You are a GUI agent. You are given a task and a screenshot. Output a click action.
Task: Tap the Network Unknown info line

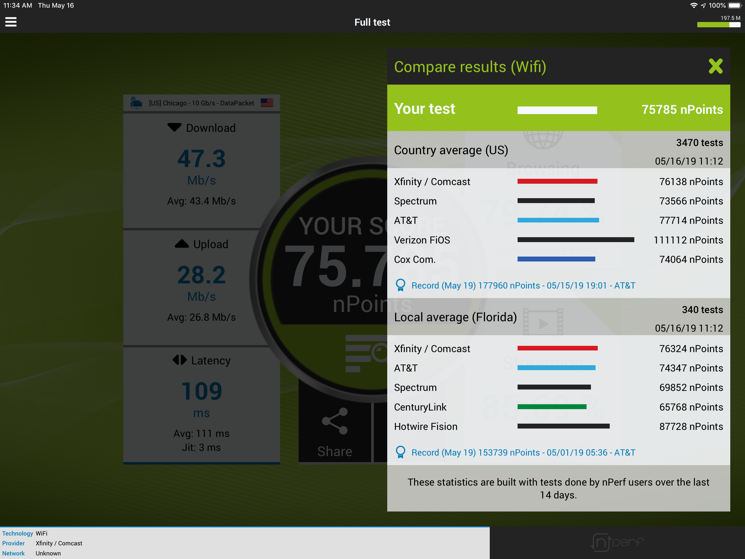pyautogui.click(x=31, y=553)
